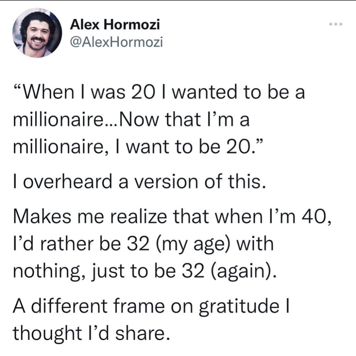This screenshot has width=356, height=356.
Task: Click the line "I'd rather be 32 (my age) with"
Action: 143,244
